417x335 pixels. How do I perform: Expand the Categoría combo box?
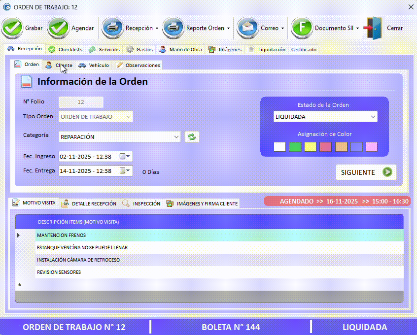176,137
